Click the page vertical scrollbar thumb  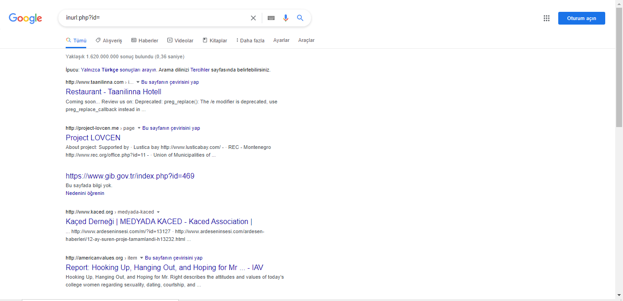pos(619,68)
